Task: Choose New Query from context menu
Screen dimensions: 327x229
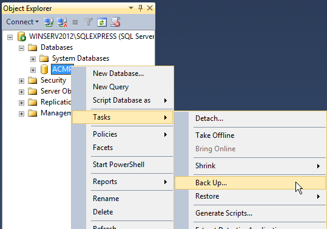Action: [123, 87]
